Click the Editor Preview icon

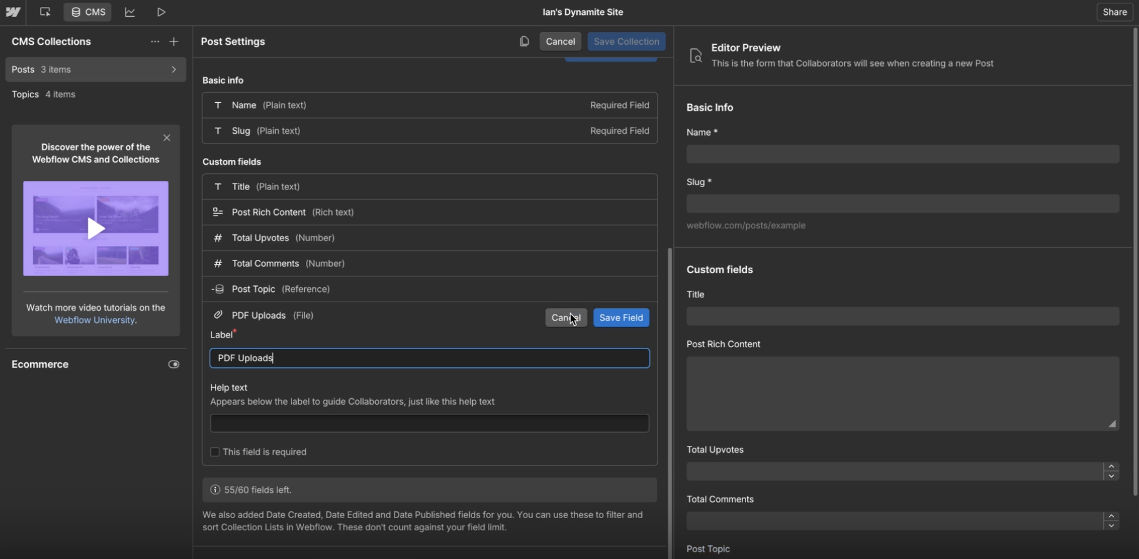695,55
